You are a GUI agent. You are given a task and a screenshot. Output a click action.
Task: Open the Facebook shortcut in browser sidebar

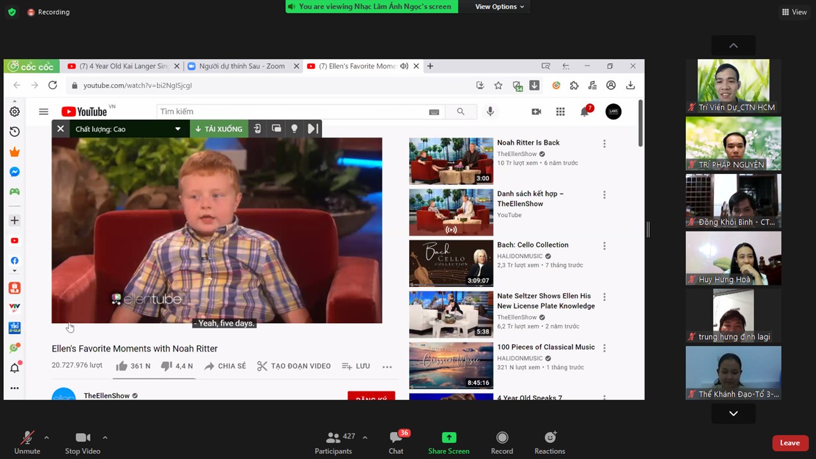(15, 261)
